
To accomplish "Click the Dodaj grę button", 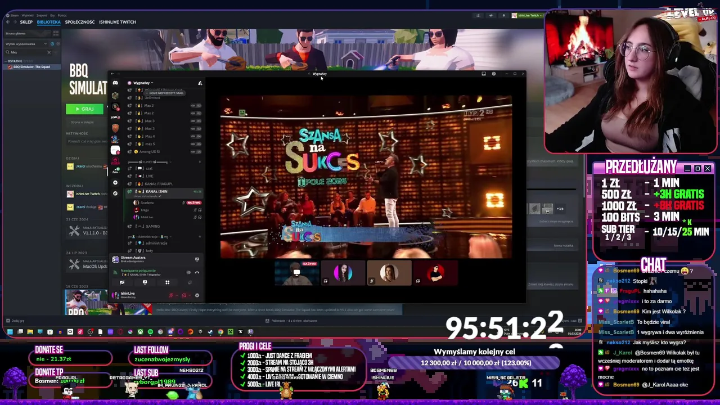I will 15,321.
